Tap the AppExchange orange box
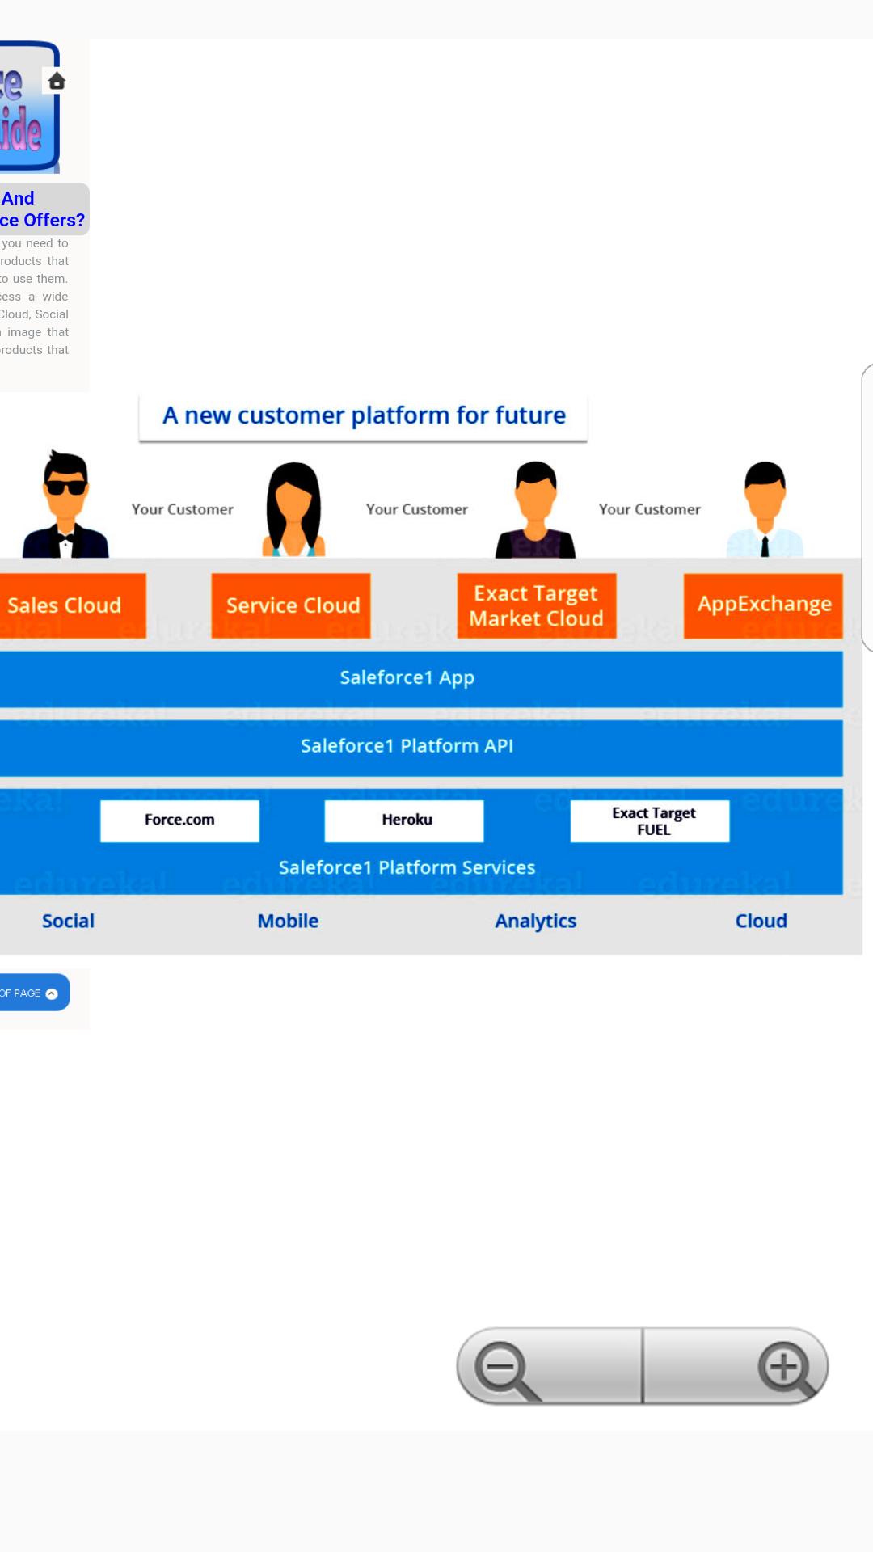Viewport: 873px width, 1552px height. [763, 605]
